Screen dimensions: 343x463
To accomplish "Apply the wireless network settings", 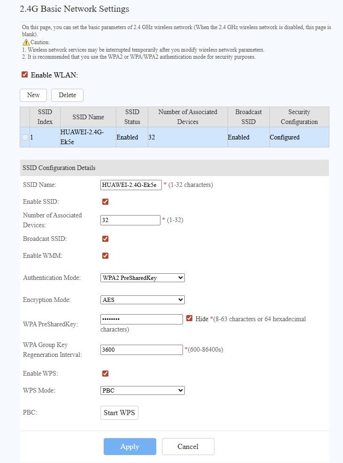I will (x=130, y=447).
